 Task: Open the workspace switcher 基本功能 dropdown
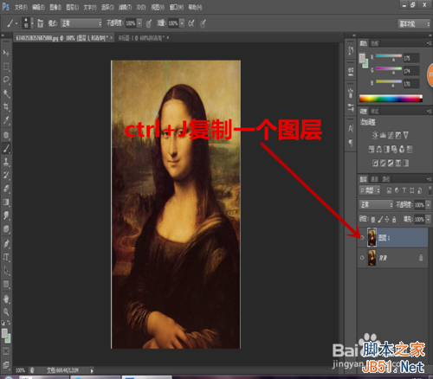coord(414,24)
